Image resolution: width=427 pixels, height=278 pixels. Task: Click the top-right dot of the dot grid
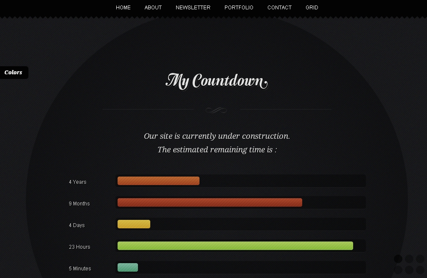click(x=420, y=259)
